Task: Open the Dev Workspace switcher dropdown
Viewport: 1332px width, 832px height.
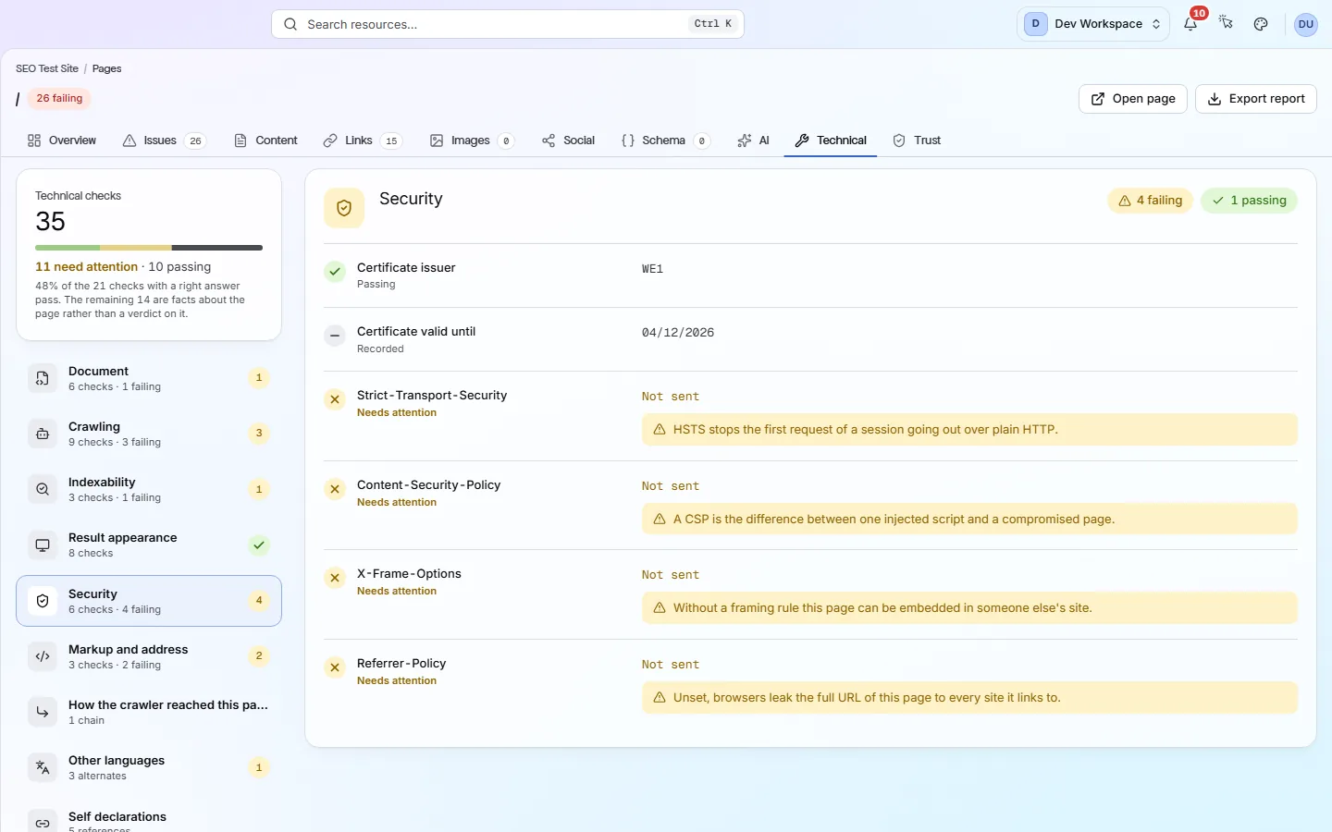Action: coord(1093,24)
